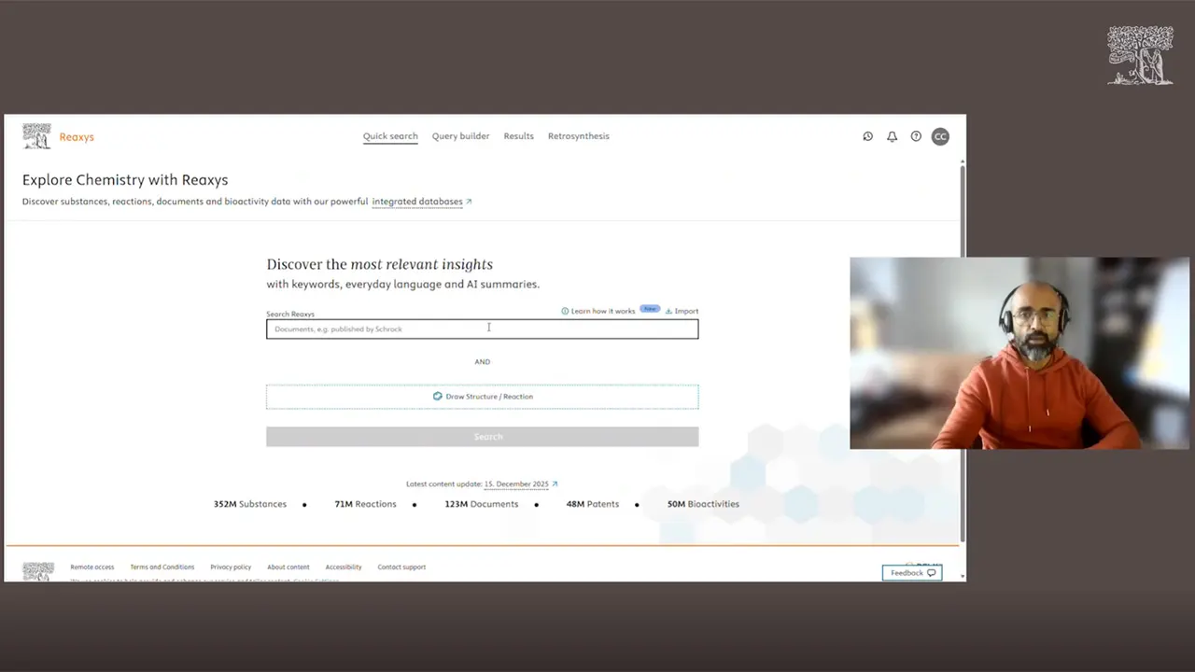The height and width of the screenshot is (672, 1195).
Task: Open the integrated databases link
Action: coord(416,202)
